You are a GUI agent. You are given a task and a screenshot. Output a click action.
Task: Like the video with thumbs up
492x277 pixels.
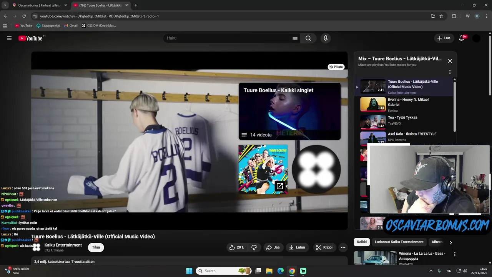[237, 247]
